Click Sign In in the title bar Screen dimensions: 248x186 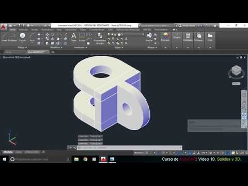point(187,26)
